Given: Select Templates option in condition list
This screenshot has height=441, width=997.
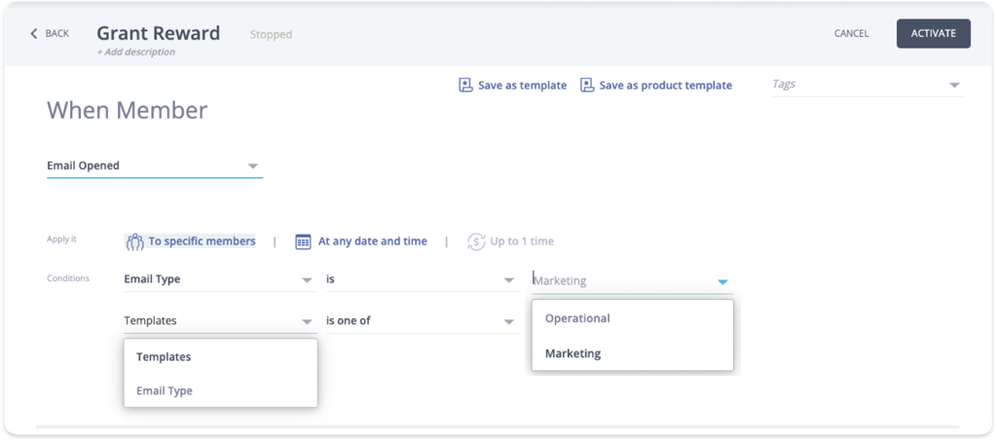Looking at the screenshot, I should 164,357.
